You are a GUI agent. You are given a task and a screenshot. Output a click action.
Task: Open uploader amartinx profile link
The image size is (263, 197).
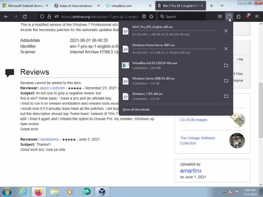191,171
